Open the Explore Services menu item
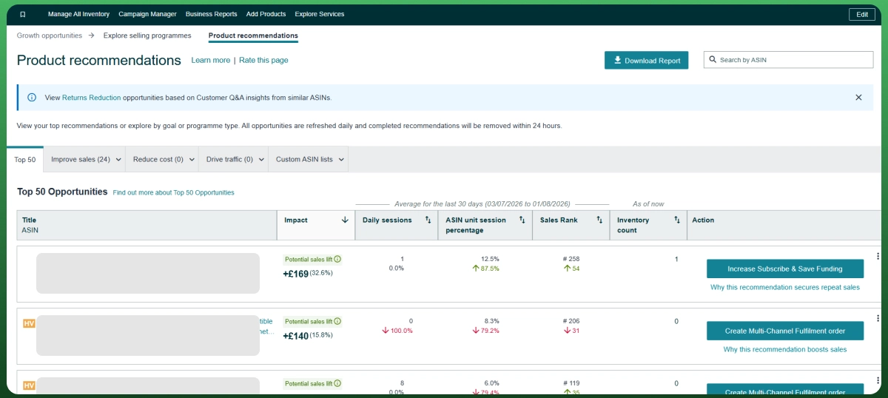 320,14
